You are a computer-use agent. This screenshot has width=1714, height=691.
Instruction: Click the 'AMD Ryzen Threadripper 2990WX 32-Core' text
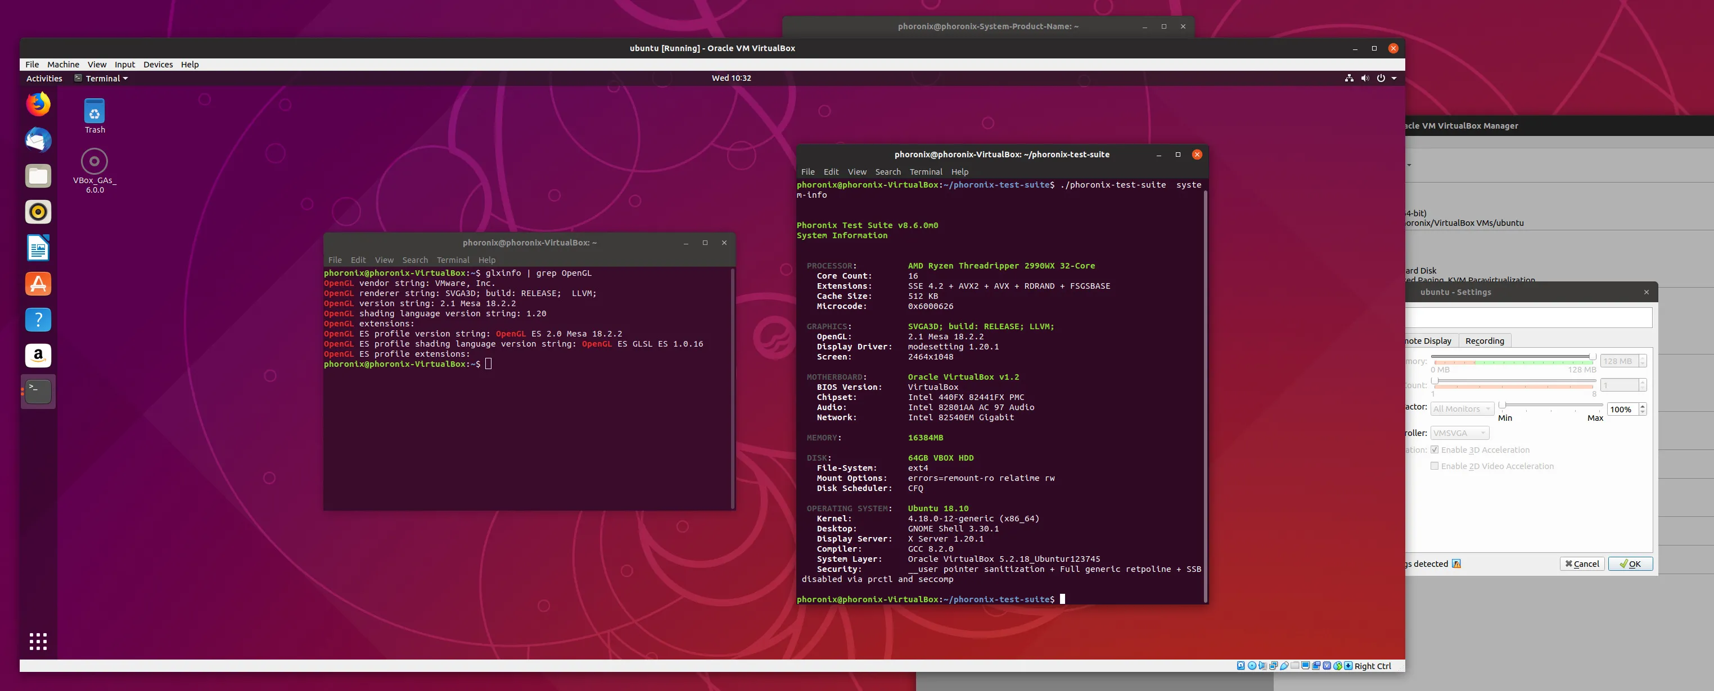(1001, 266)
